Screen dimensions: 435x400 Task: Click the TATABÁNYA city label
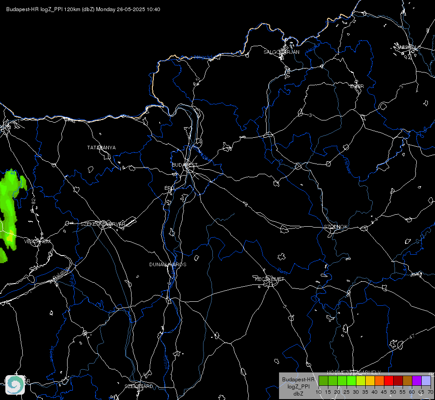(101, 148)
